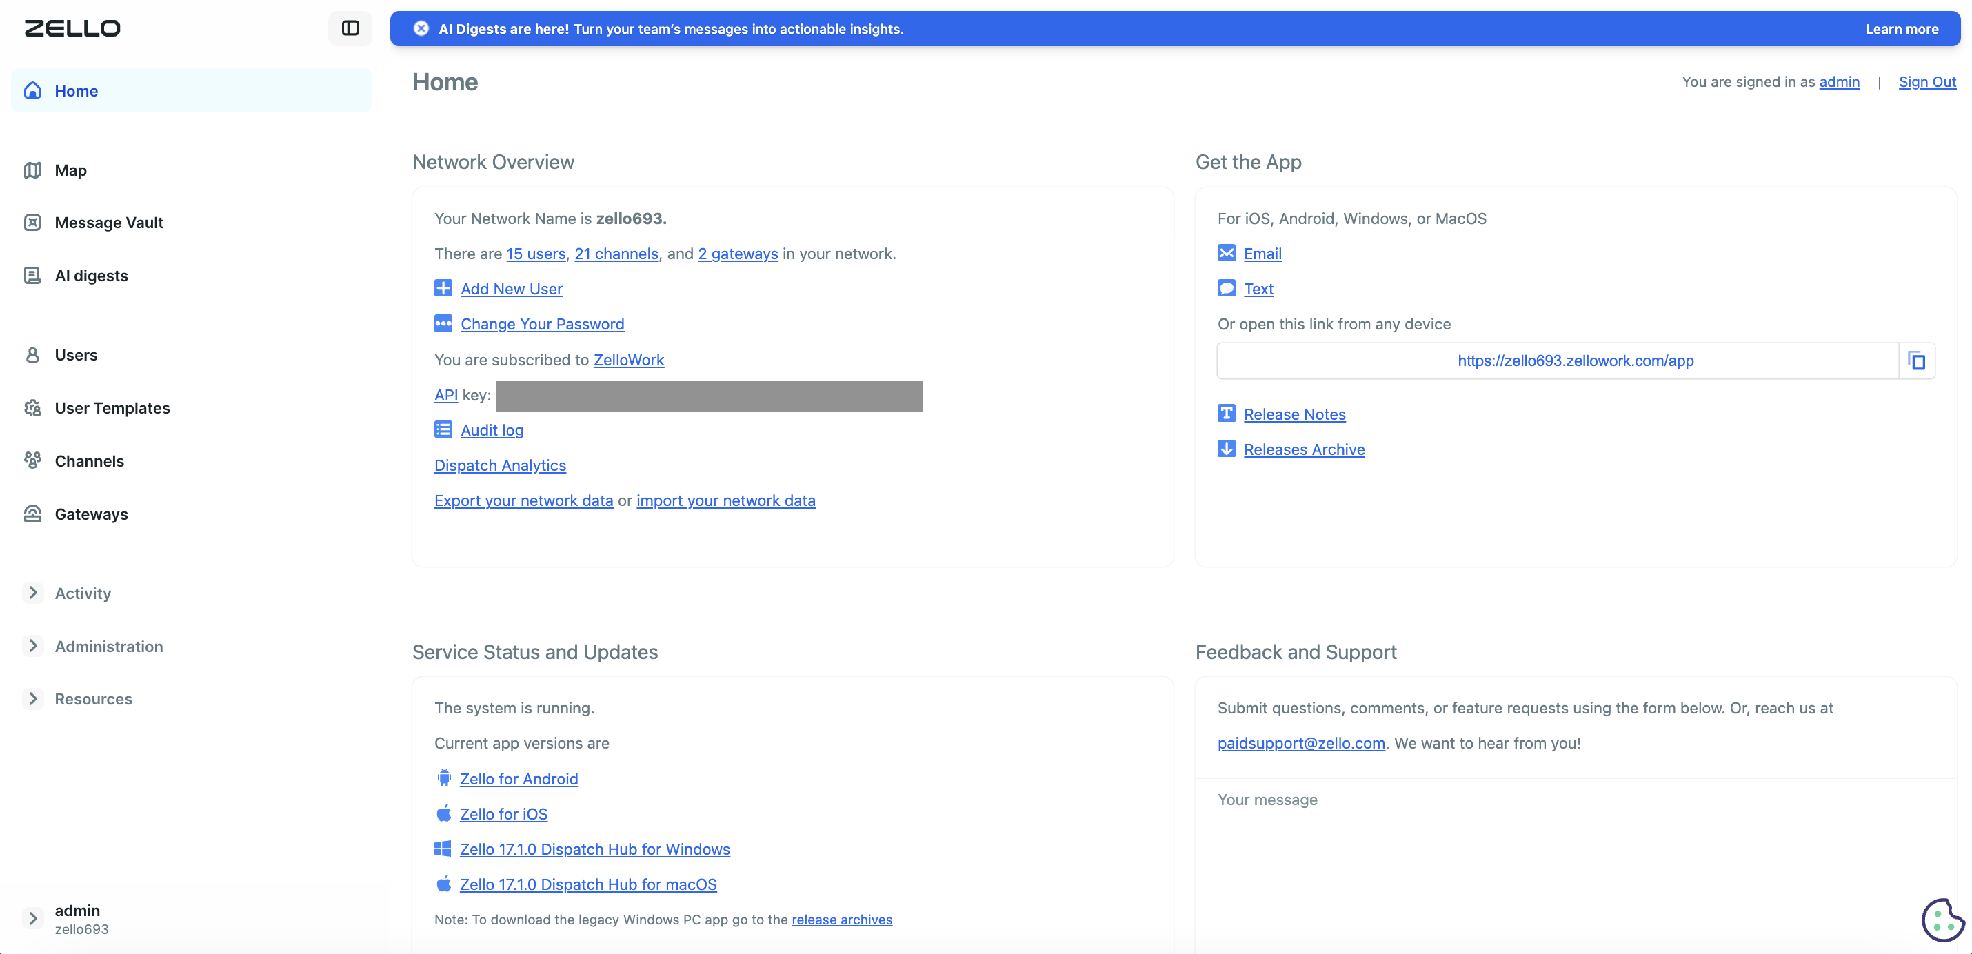Click the User Templates gear-person icon
The height and width of the screenshot is (954, 1972).
click(33, 408)
